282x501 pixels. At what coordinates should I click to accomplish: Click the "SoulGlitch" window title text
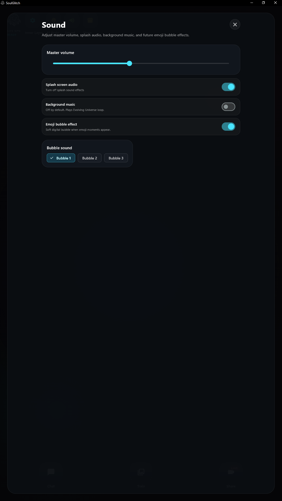point(13,3)
